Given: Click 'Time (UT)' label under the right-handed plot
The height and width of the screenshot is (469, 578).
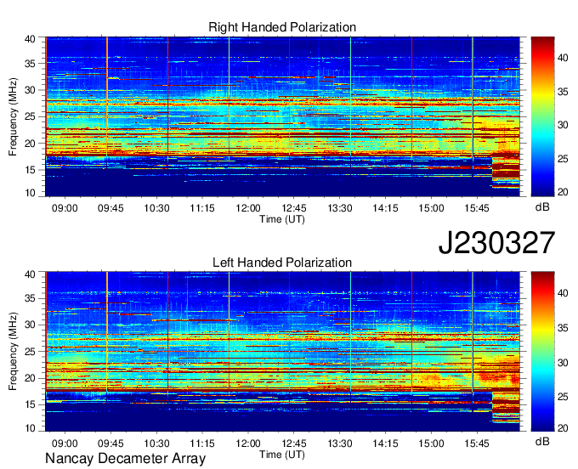Looking at the screenshot, I should tap(282, 219).
